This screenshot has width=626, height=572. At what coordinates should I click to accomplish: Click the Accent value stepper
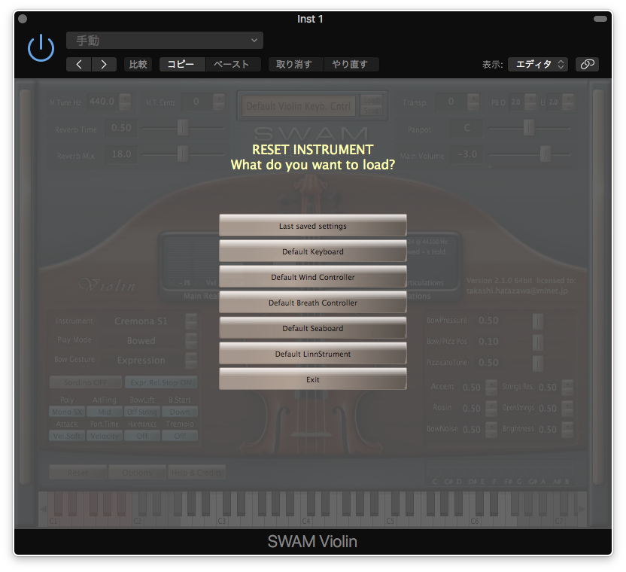tap(491, 387)
